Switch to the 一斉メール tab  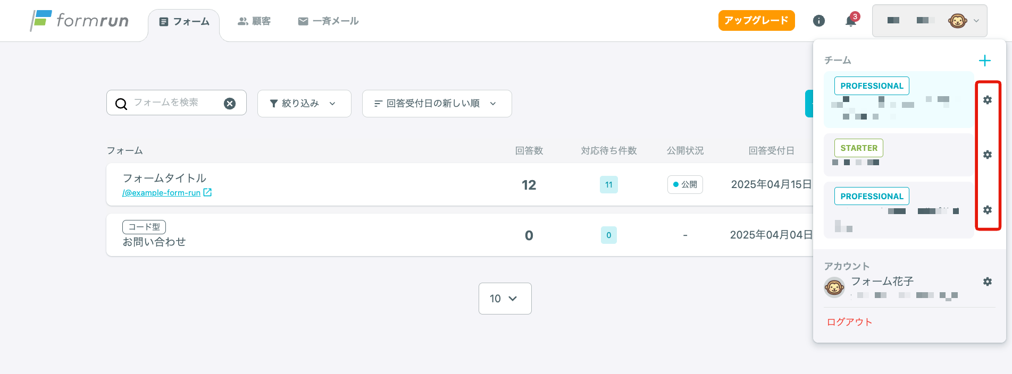pos(329,21)
